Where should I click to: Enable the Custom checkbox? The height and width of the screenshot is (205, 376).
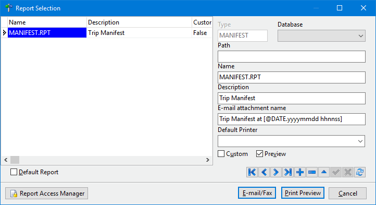(221, 154)
